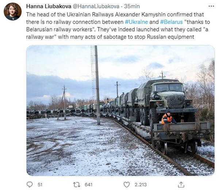Open the #Belarus hashtag
Image resolution: width=219 pixels, height=190 pixels.
172,22
